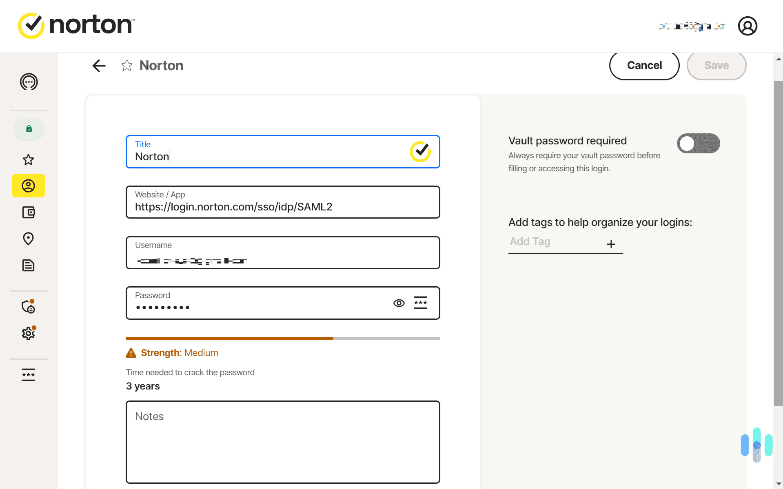The image size is (783, 489).
Task: Click the Notes text area
Action: pyautogui.click(x=283, y=442)
